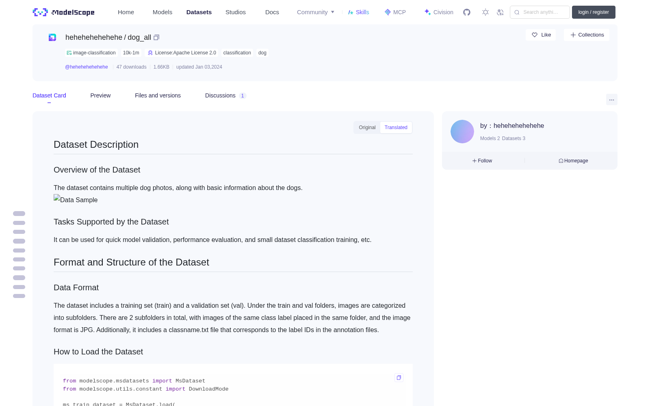Viewport: 650px width, 406px height.
Task: Click the by: hehehehehehehe author name
Action: point(512,126)
